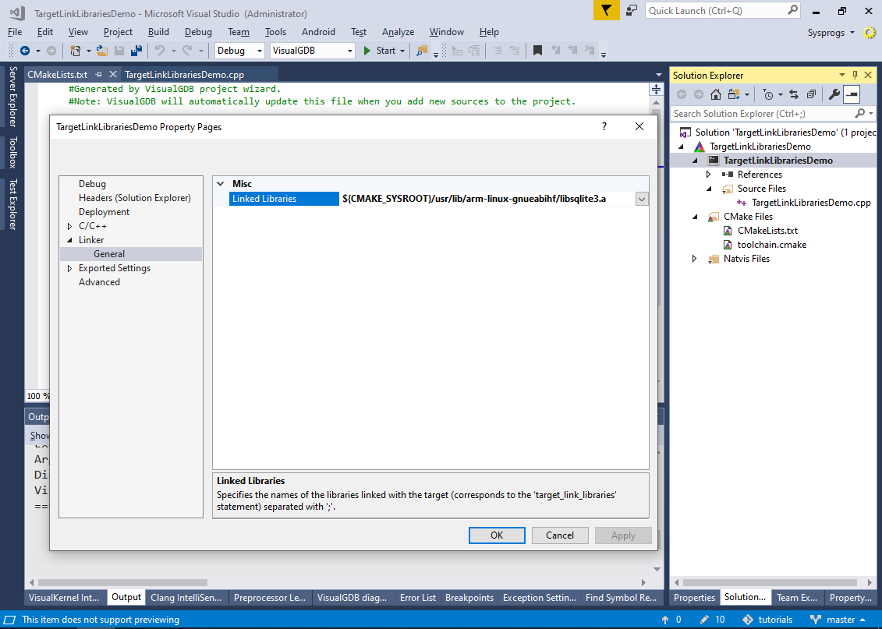Click the Navigate Backward toolbar arrow
The image size is (882, 629).
coord(25,51)
